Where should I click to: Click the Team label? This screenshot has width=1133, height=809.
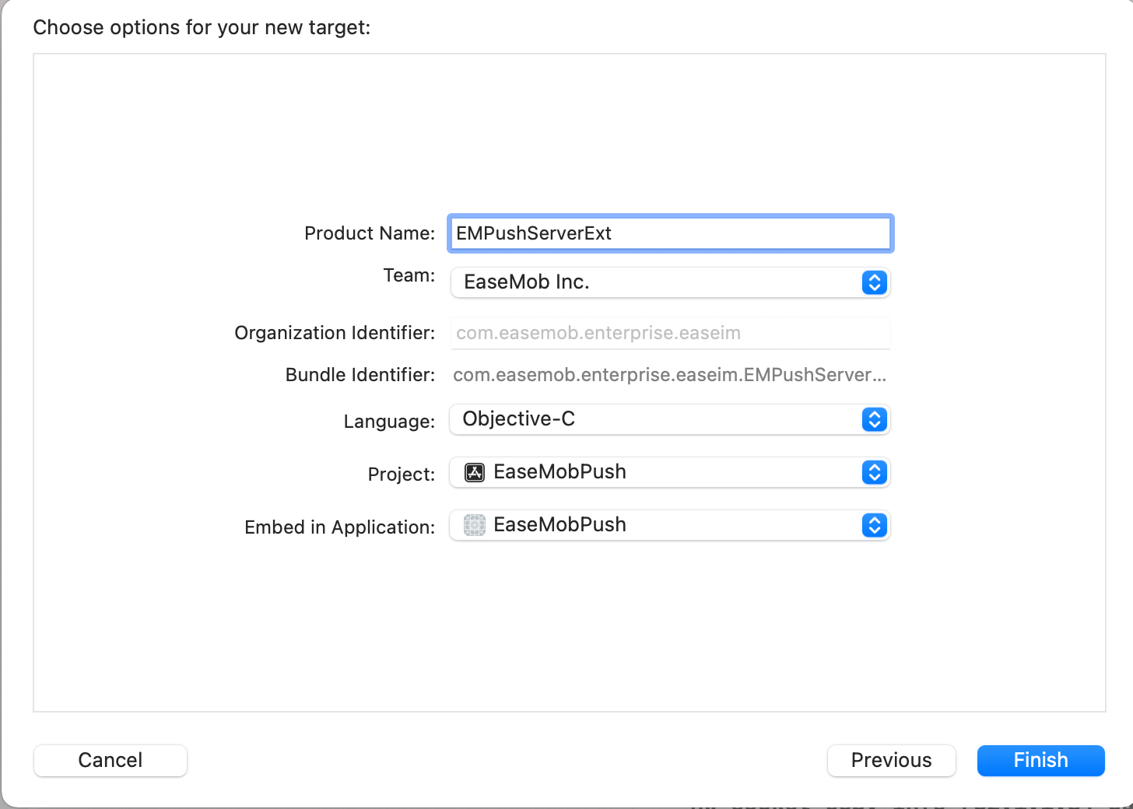(x=409, y=275)
